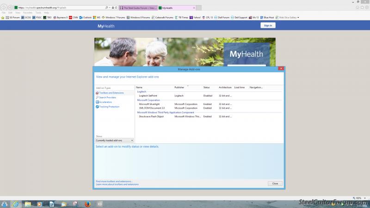Image resolution: width=370 pixels, height=208 pixels.
Task: Open the Tools menu
Action: coord(38,13)
